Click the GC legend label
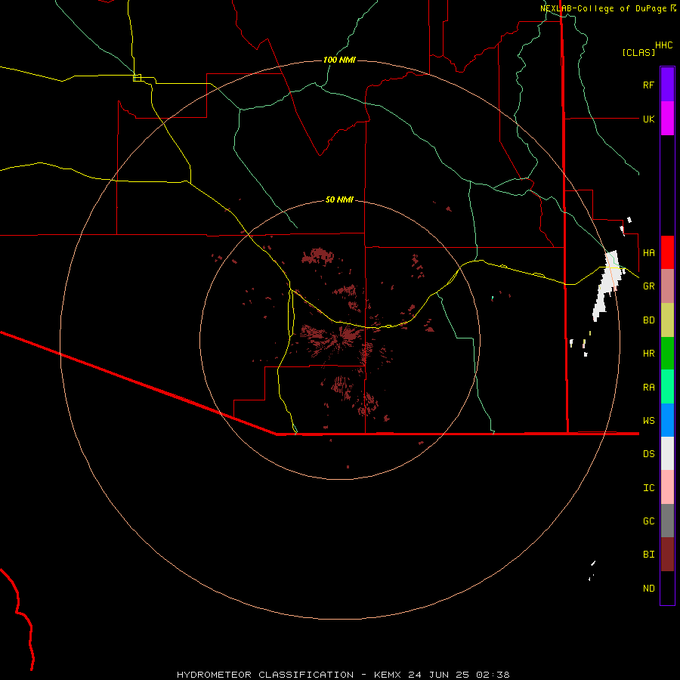This screenshot has width=680, height=680. point(648,521)
